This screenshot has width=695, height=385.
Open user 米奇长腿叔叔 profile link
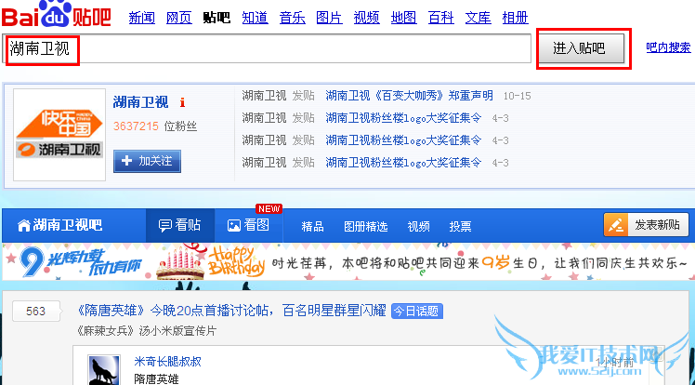[167, 362]
